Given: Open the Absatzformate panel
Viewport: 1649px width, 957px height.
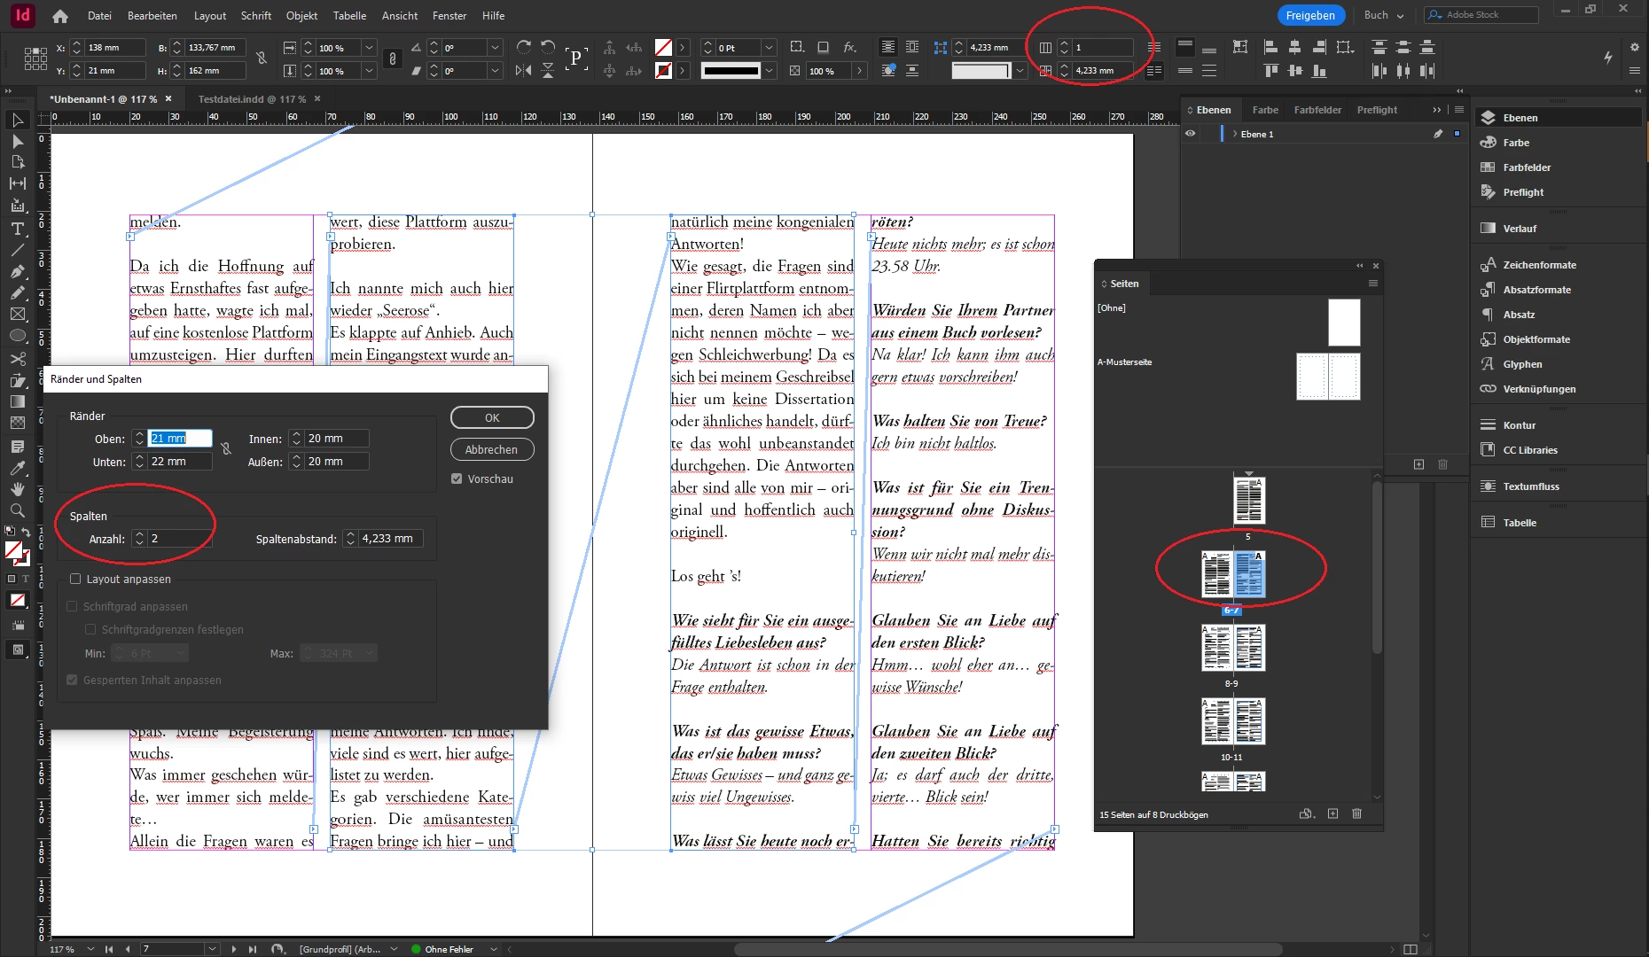Looking at the screenshot, I should click(x=1536, y=290).
